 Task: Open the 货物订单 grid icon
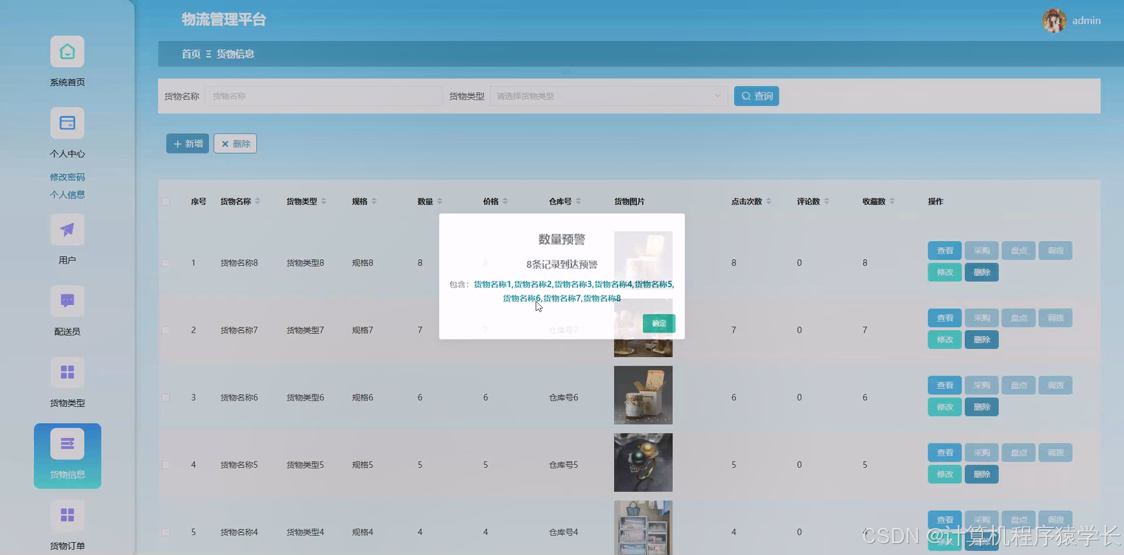click(x=67, y=515)
